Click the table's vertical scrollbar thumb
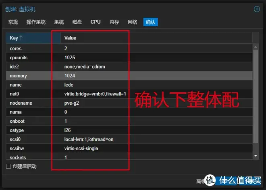The image size is (266, 190). tap(256, 96)
